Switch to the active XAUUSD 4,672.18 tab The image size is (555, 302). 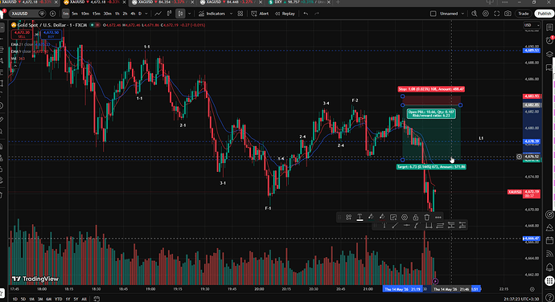(x=93, y=2)
